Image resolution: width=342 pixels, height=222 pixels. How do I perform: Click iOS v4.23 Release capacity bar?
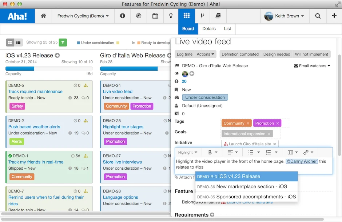tap(49, 69)
